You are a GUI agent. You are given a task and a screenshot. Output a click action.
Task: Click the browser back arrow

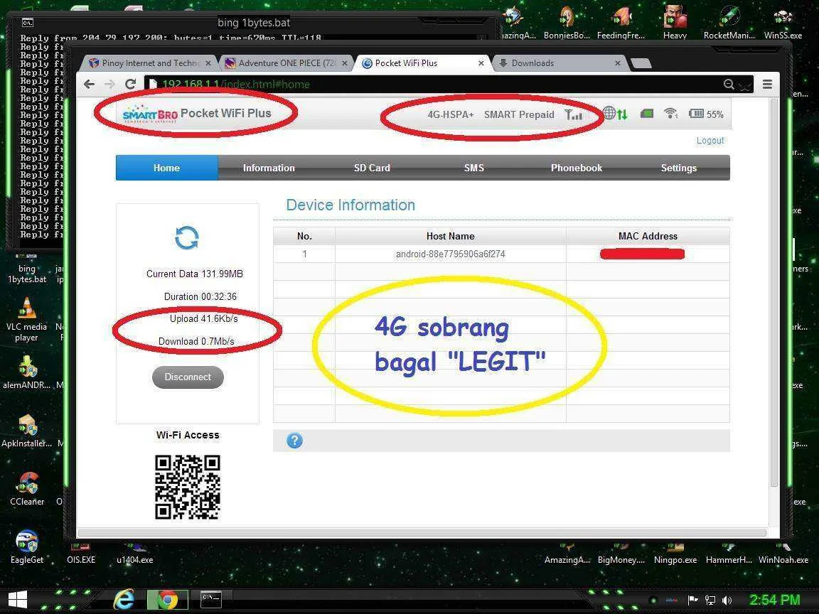[90, 84]
